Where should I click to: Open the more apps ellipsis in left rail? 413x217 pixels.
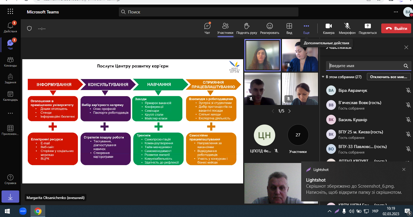click(10, 113)
